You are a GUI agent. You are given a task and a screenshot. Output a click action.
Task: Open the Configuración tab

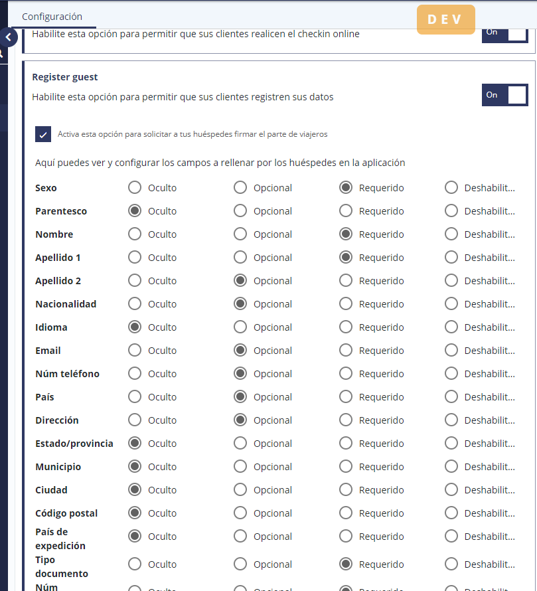[52, 17]
